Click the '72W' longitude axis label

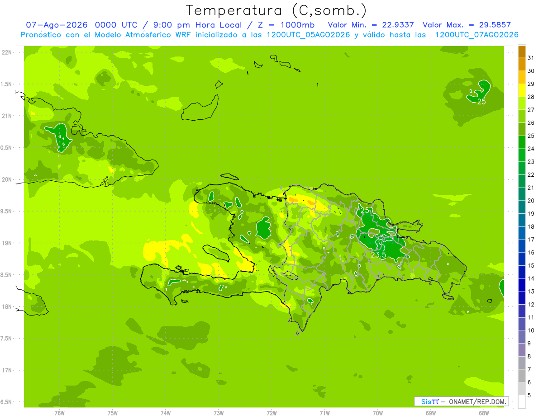point(272,413)
